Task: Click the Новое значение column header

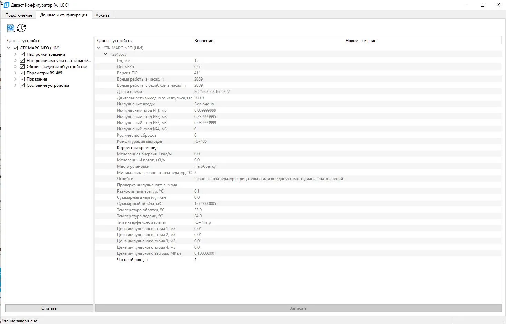Action: (x=422, y=41)
